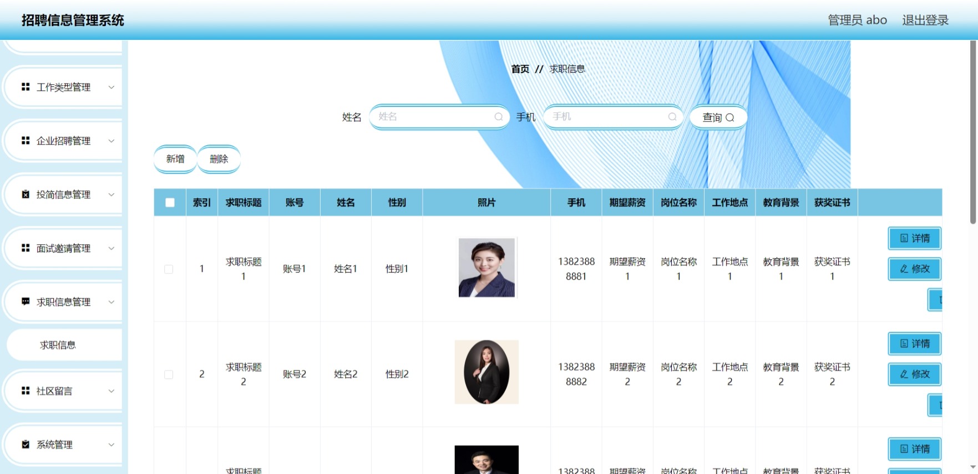
Task: Open 企业招聘管理 menu item
Action: pyautogui.click(x=63, y=141)
